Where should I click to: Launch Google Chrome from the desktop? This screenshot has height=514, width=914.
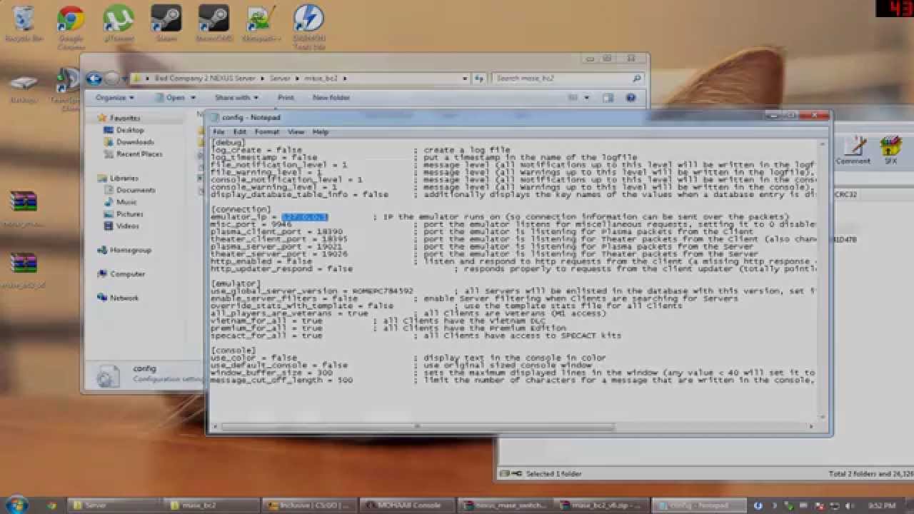point(71,27)
